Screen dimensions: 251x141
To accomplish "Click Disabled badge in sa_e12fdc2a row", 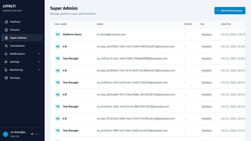I will pyautogui.click(x=206, y=83).
